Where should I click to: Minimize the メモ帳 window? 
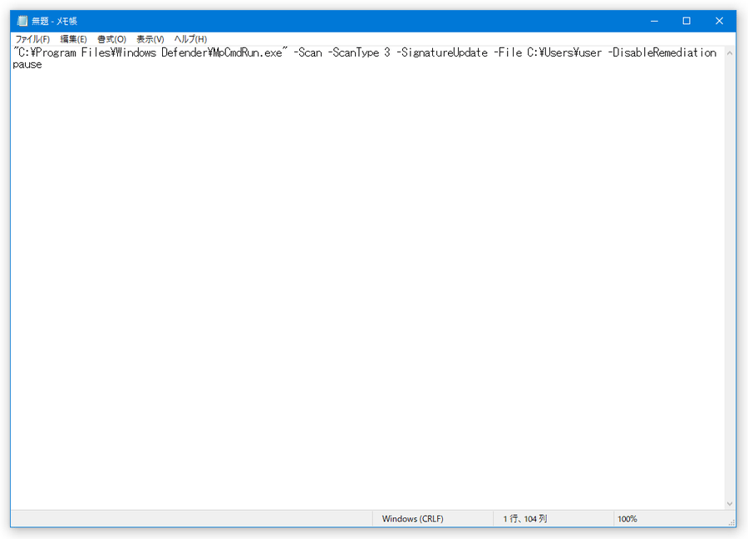[x=654, y=21]
